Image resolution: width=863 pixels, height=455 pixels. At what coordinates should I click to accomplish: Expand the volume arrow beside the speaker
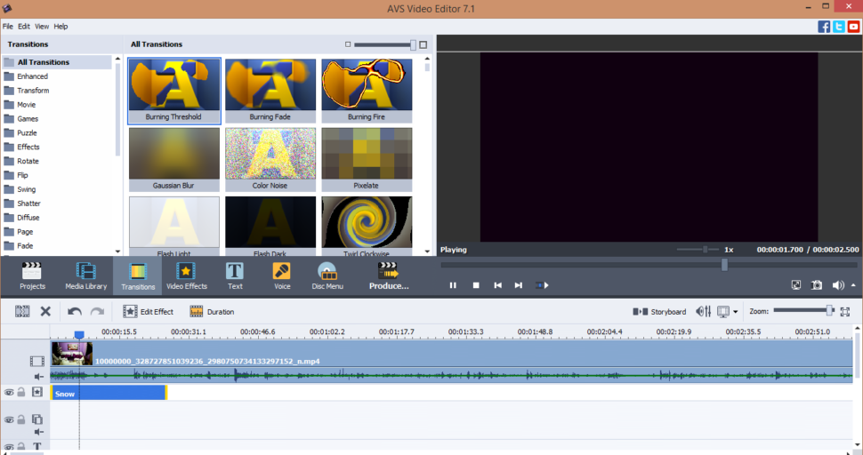click(853, 284)
